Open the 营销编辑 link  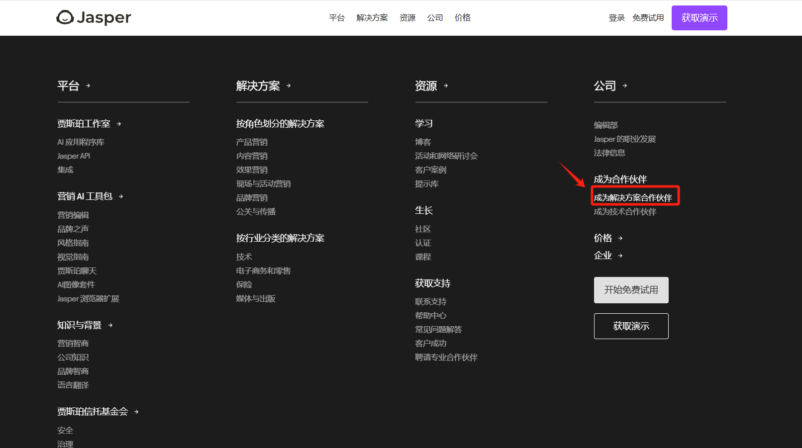(x=73, y=215)
